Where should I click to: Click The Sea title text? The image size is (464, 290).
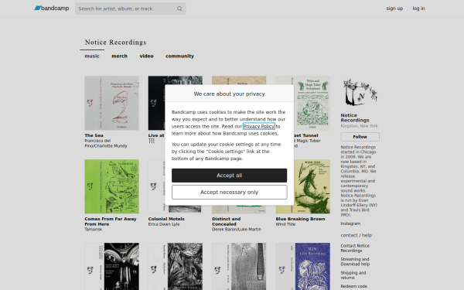pos(94,135)
